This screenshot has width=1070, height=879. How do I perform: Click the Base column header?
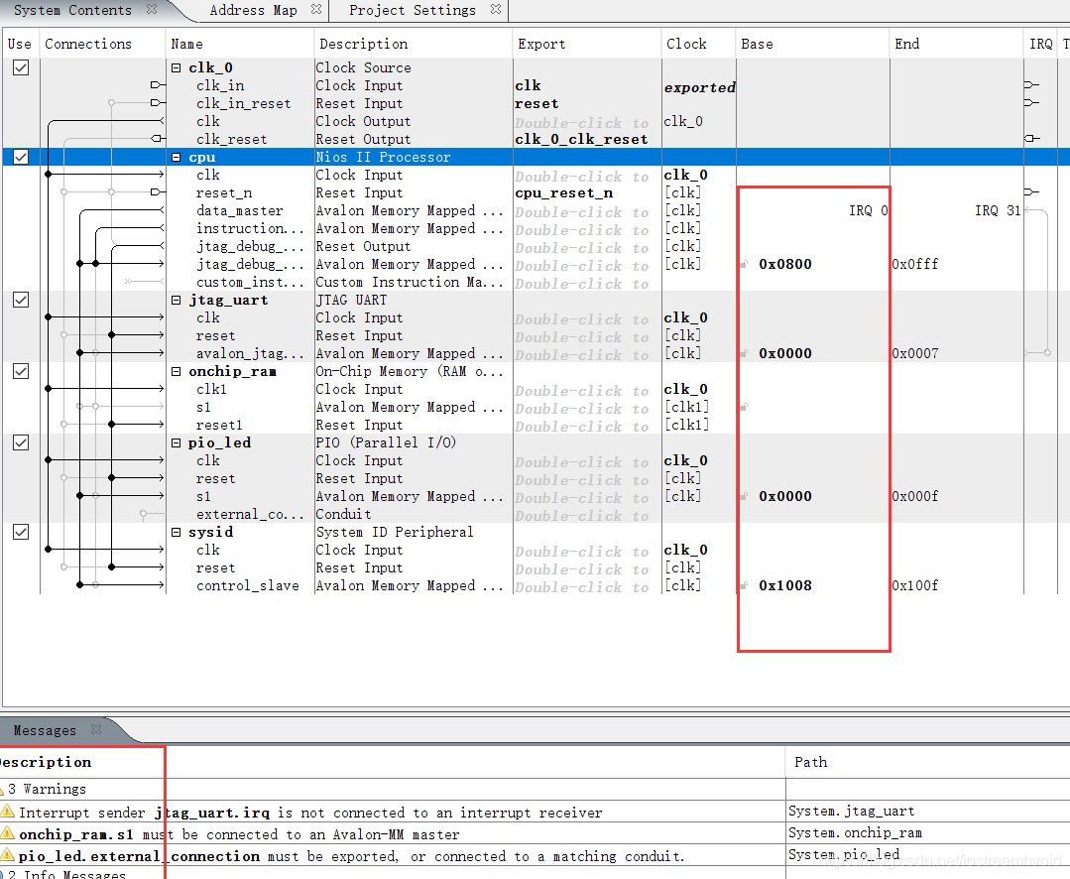(758, 44)
